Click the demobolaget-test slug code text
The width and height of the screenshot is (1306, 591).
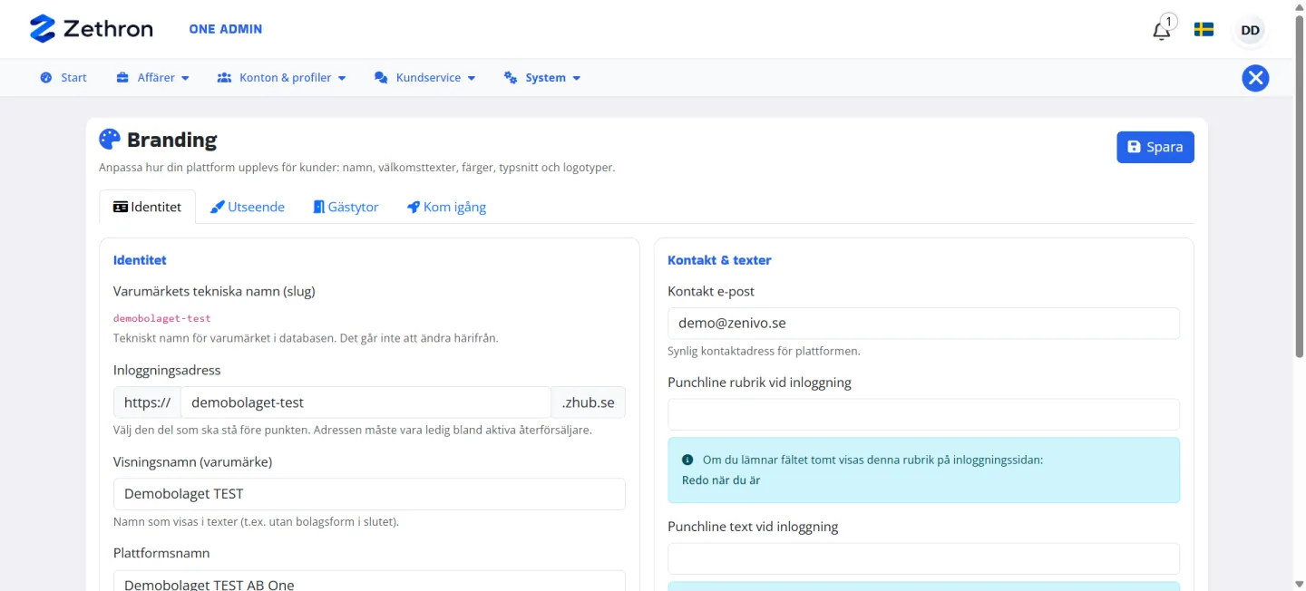[162, 318]
